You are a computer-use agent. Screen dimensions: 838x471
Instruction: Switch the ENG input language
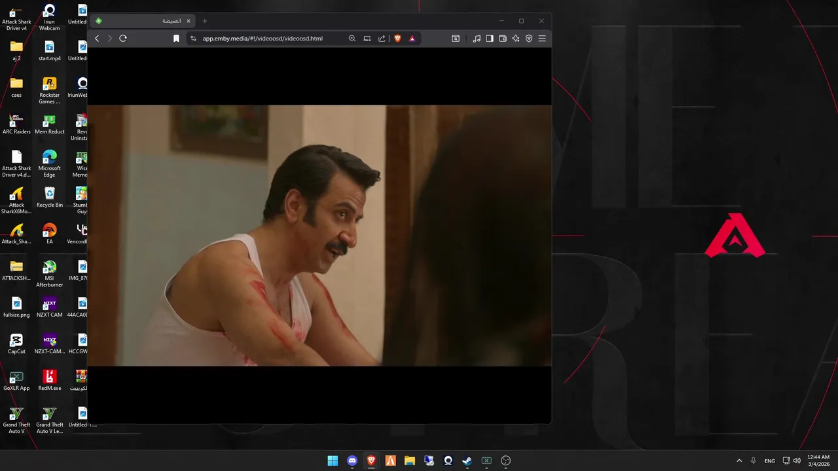point(770,461)
